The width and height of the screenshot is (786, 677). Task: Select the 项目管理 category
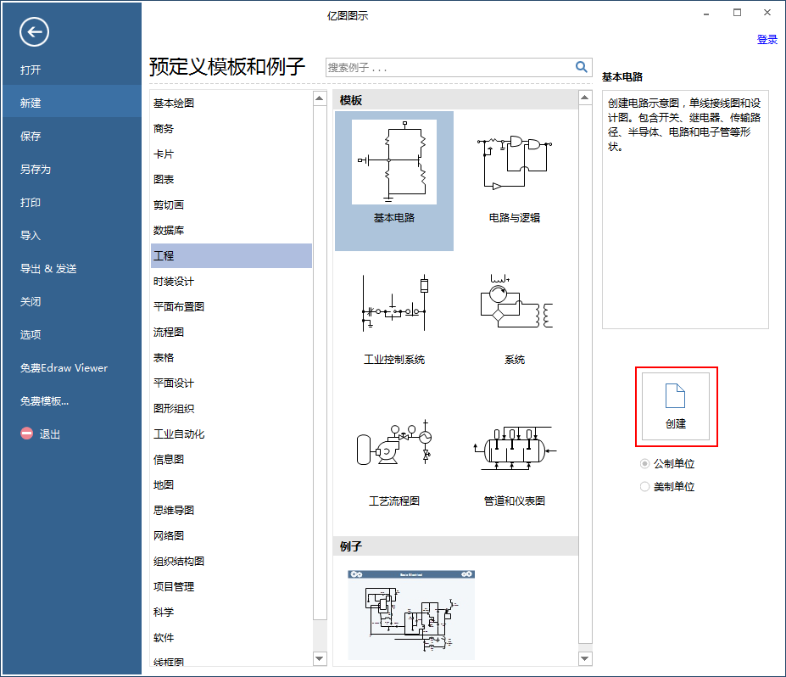pos(231,587)
